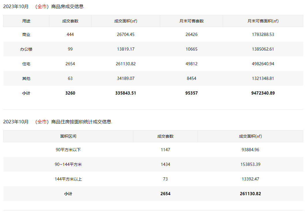Select the 住宅 row label

[26, 64]
